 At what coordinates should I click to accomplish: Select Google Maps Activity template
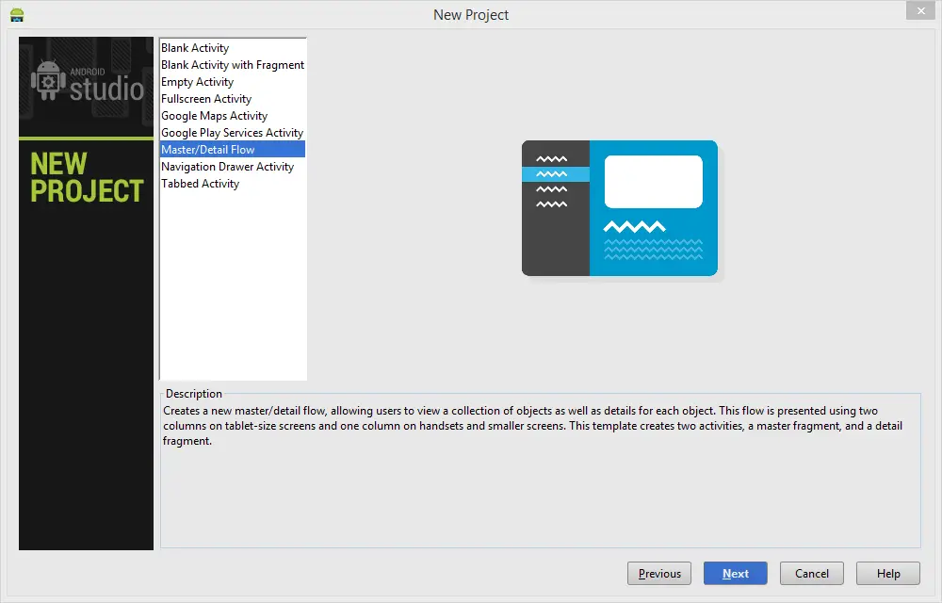click(x=214, y=116)
